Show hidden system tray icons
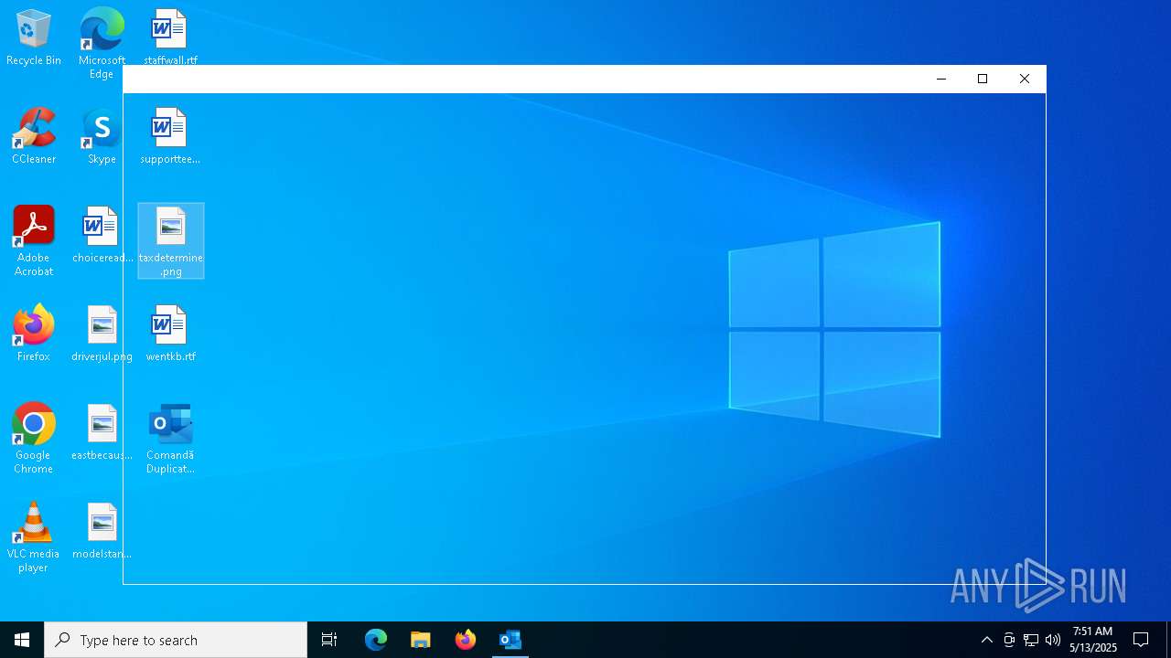 [x=986, y=640]
